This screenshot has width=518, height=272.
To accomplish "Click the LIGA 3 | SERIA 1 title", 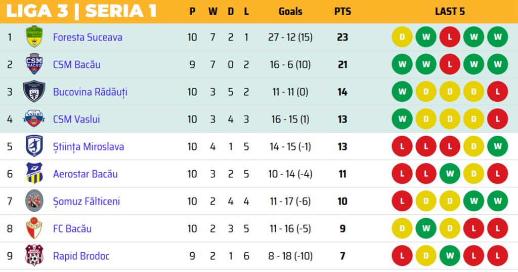I will click(x=81, y=11).
